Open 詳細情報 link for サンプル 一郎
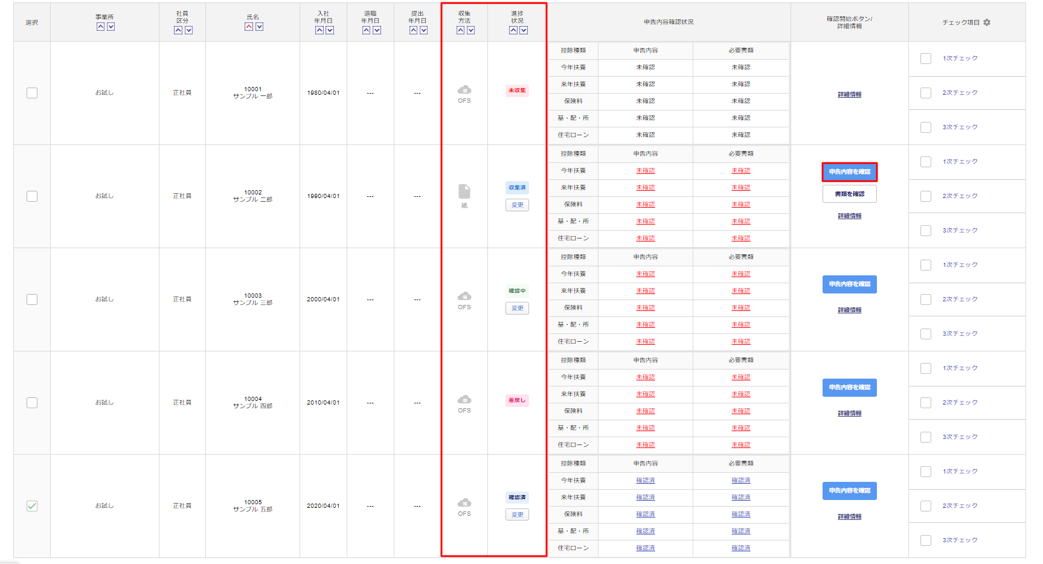Image resolution: width=1043 pixels, height=564 pixels. (850, 95)
